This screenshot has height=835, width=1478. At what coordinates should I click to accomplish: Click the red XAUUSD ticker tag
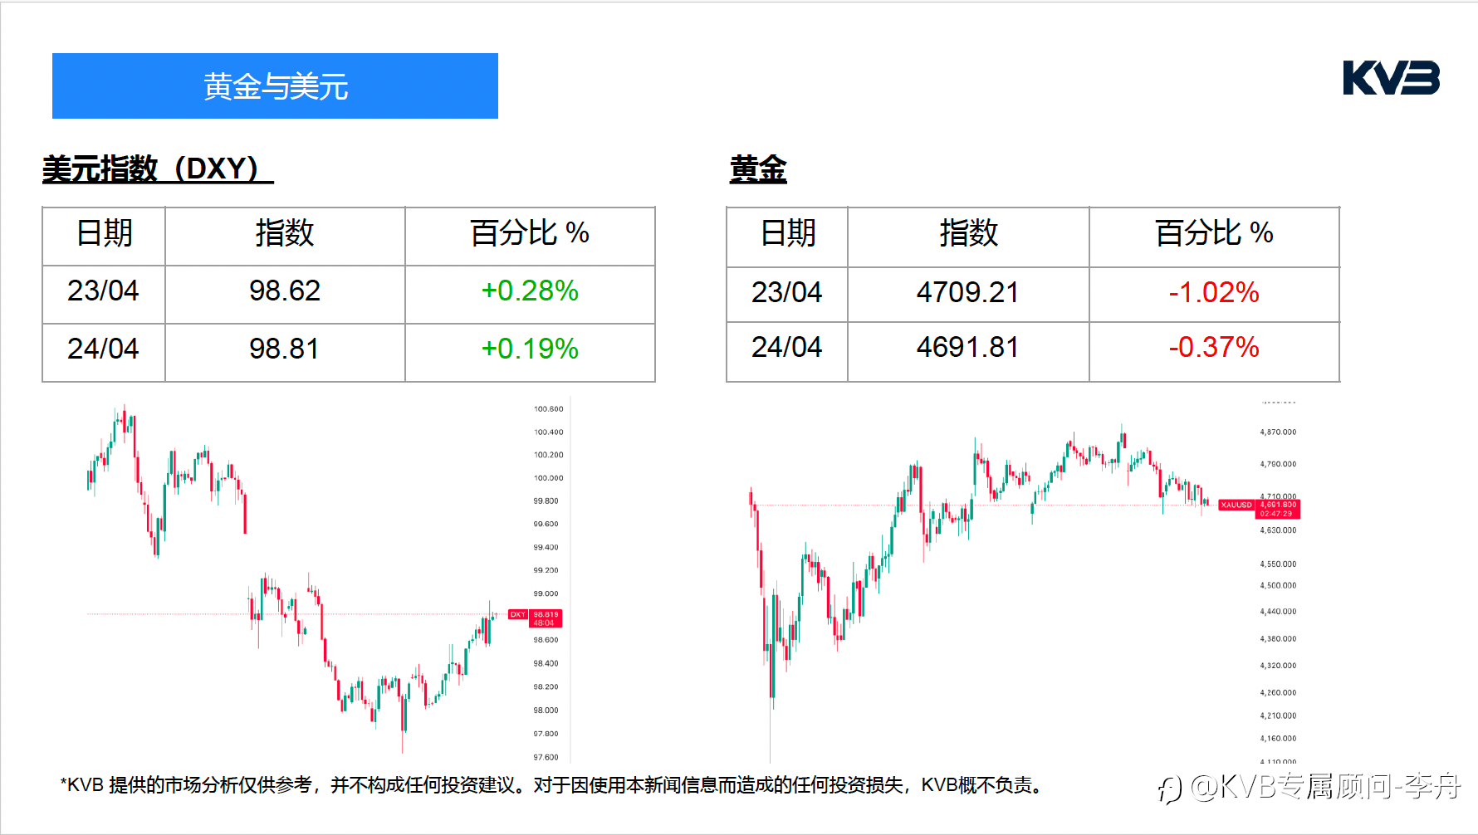[x=1236, y=505]
